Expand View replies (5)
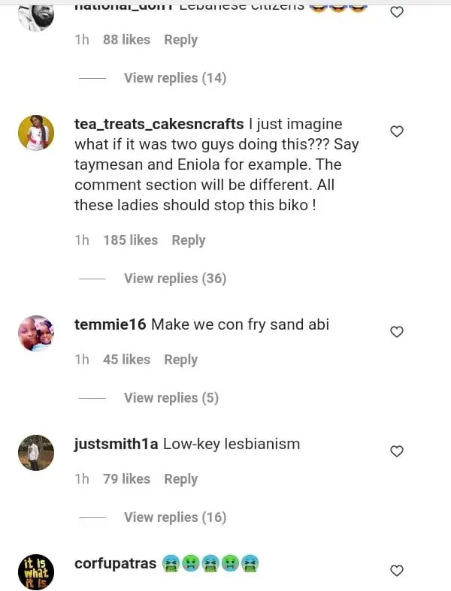The height and width of the screenshot is (591, 451). tap(171, 398)
